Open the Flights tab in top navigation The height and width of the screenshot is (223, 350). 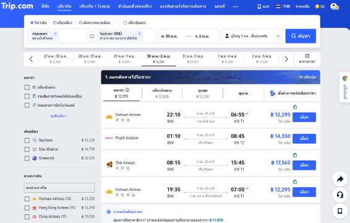[x=64, y=6]
